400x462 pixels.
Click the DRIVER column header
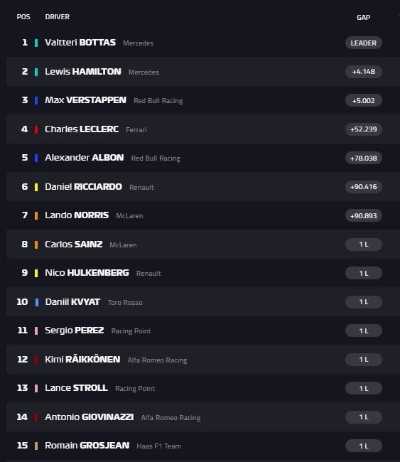pos(57,17)
